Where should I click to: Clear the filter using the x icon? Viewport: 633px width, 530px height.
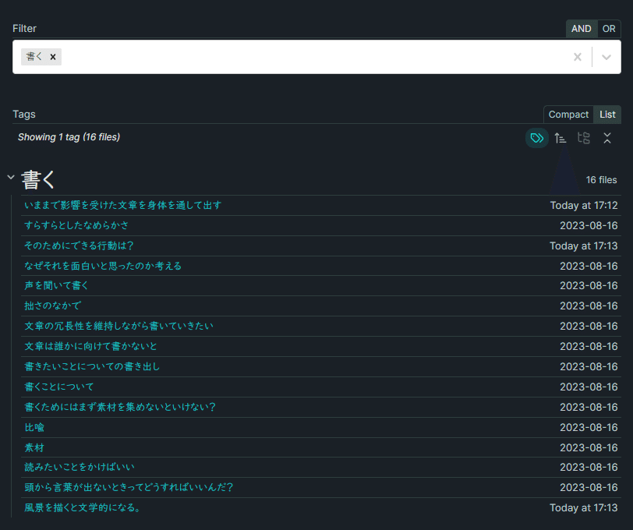tap(577, 56)
